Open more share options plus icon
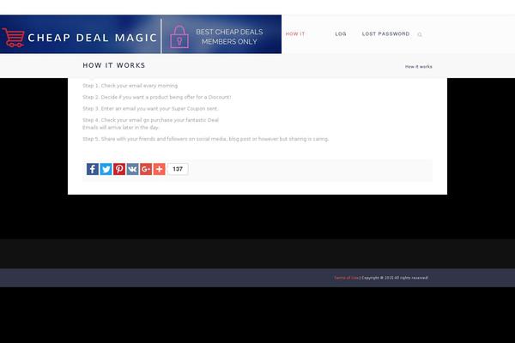Viewport: 515px width, 343px height. point(160,169)
